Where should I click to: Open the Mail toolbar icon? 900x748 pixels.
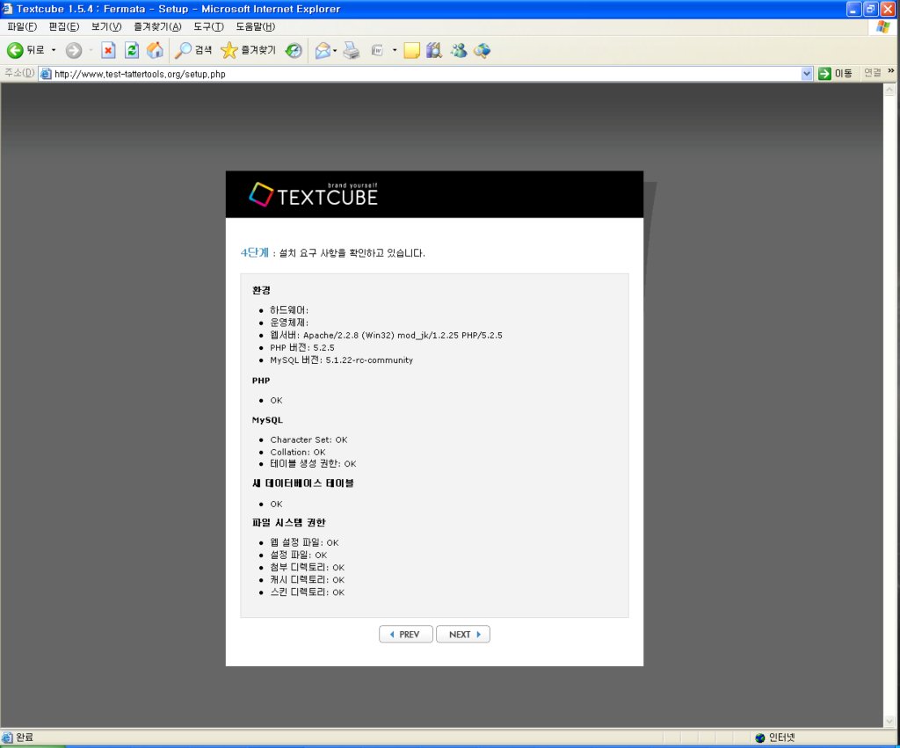[x=323, y=50]
